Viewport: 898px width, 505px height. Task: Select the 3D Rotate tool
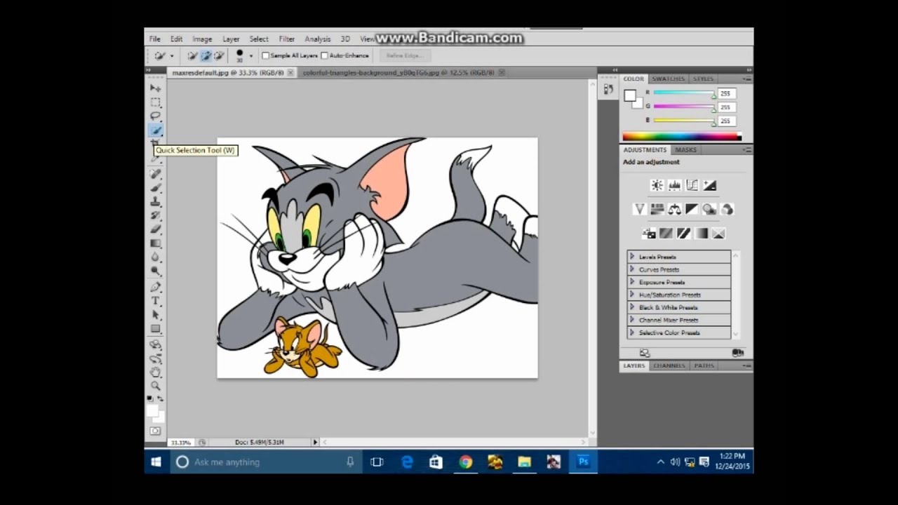pyautogui.click(x=155, y=344)
